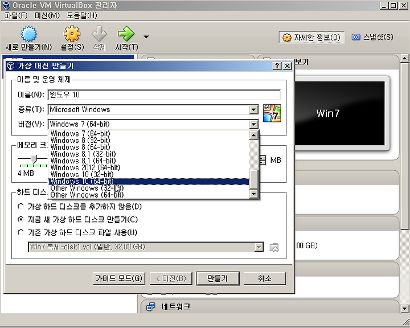
Task: Click the memory size slider handle
Action: pyautogui.click(x=34, y=159)
